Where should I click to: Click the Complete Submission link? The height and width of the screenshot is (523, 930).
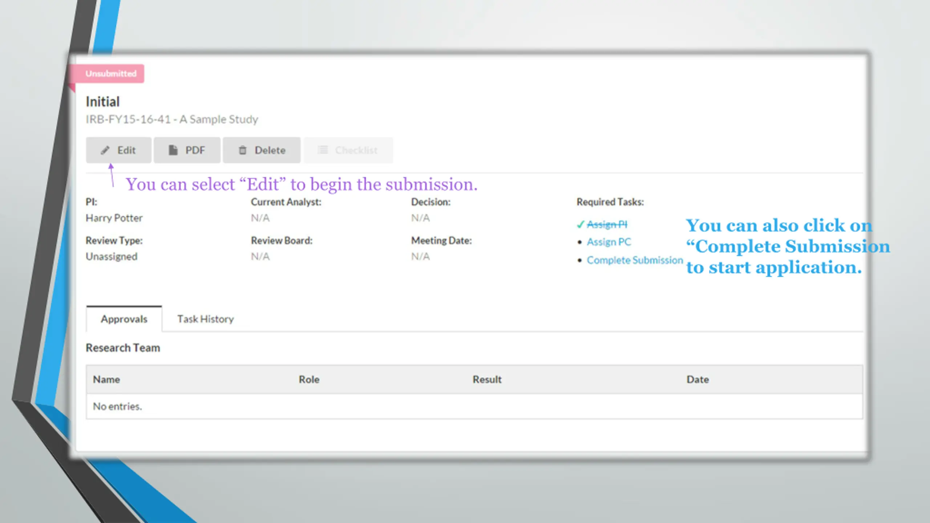[x=635, y=260]
